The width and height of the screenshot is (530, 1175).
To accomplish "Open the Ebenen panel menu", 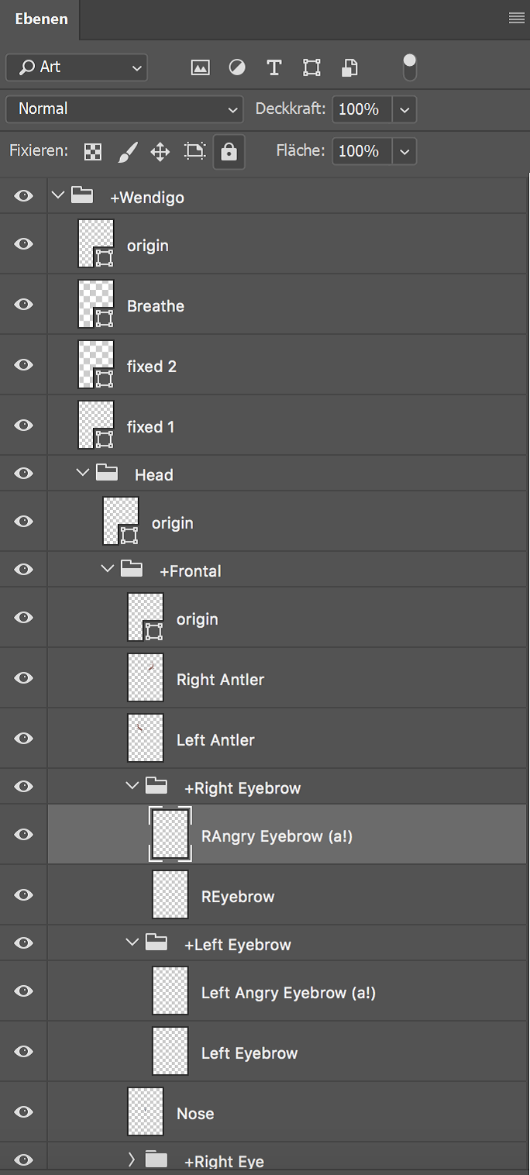I will pos(516,18).
